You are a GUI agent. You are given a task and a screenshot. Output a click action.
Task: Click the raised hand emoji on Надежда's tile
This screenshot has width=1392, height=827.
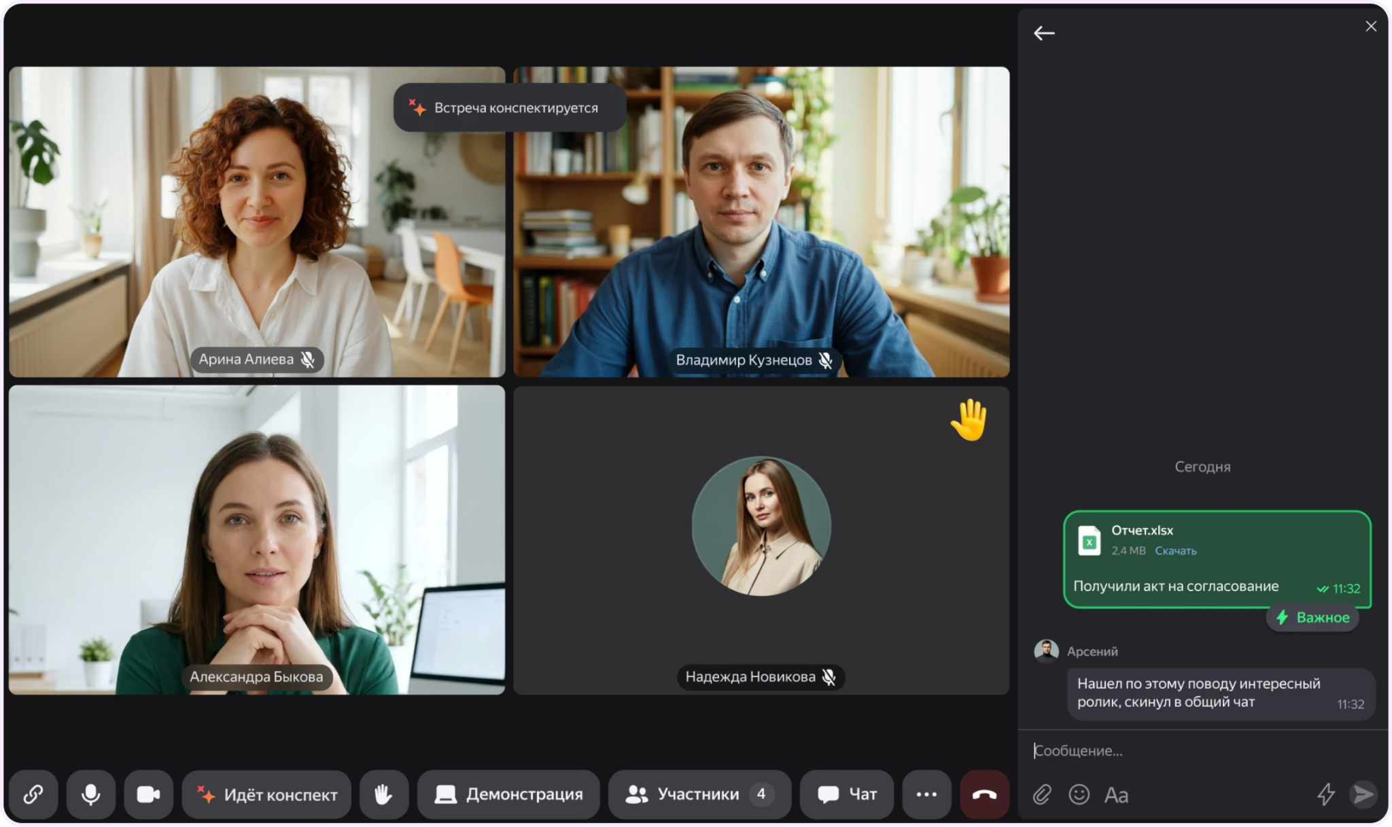click(969, 419)
